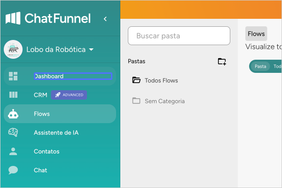The image size is (282, 188).
Task: Click the Contatos person icon
Action: pos(13,151)
